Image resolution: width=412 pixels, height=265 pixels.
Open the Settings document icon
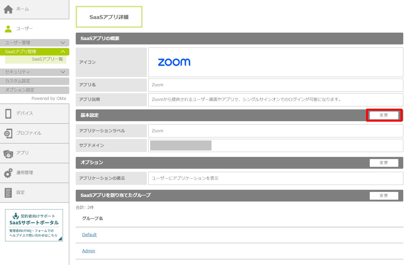8,193
